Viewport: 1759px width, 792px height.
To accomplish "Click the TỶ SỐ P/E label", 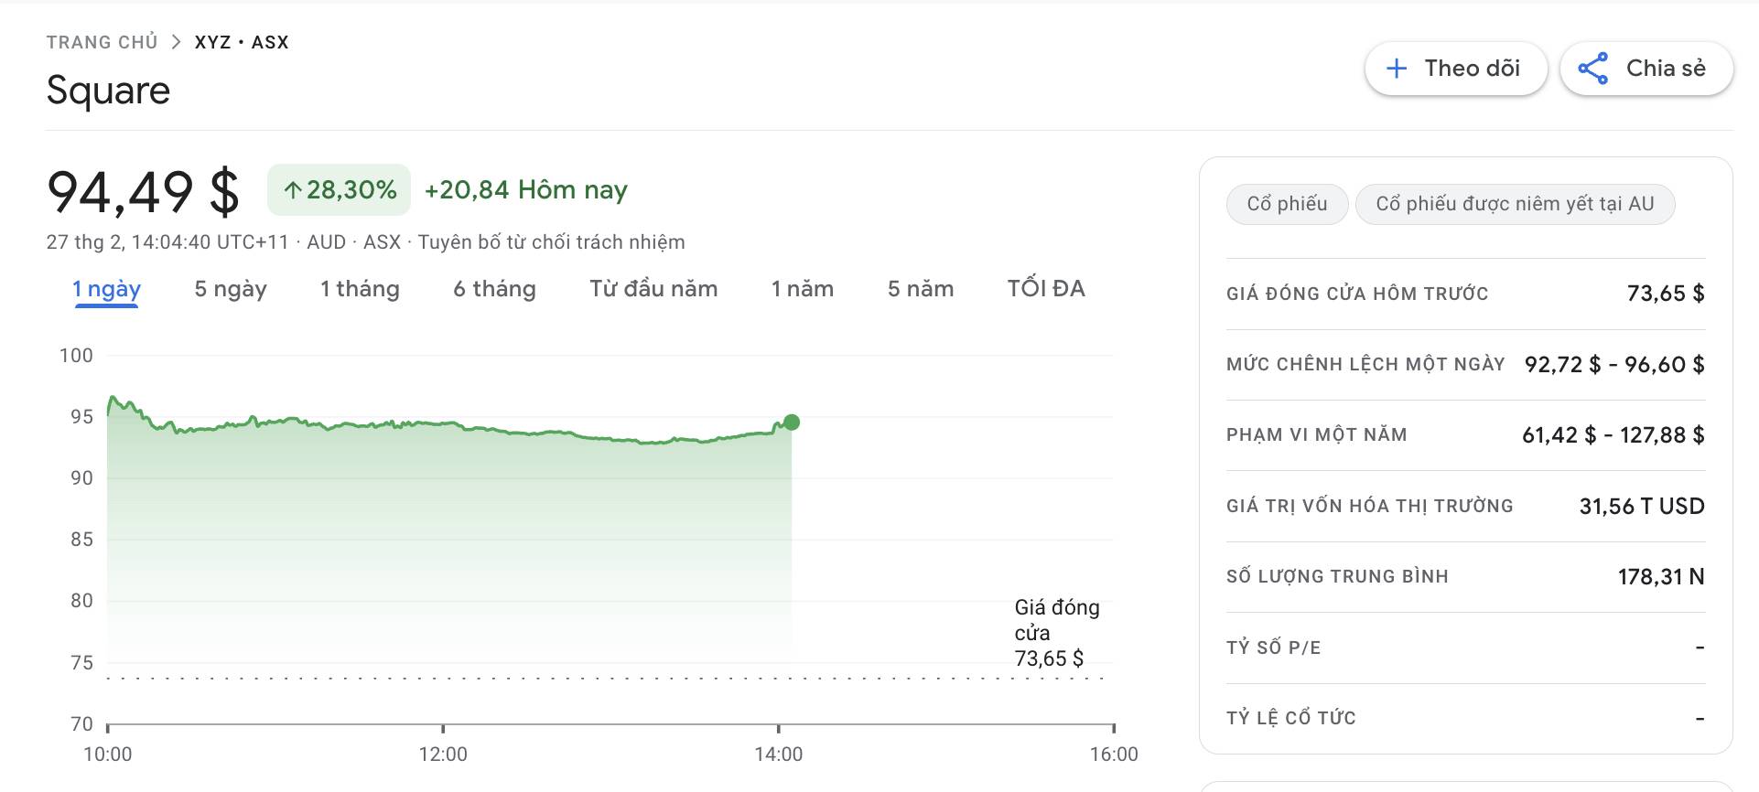I will pos(1274,648).
